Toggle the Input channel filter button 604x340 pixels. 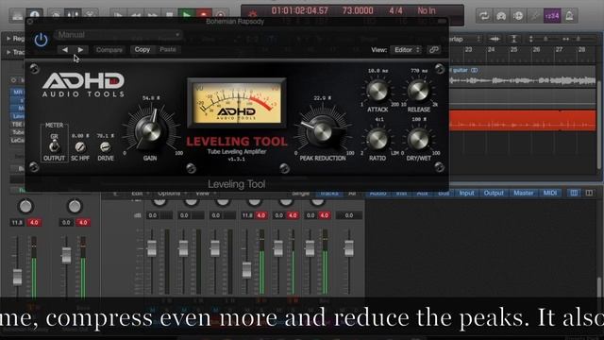(x=466, y=193)
